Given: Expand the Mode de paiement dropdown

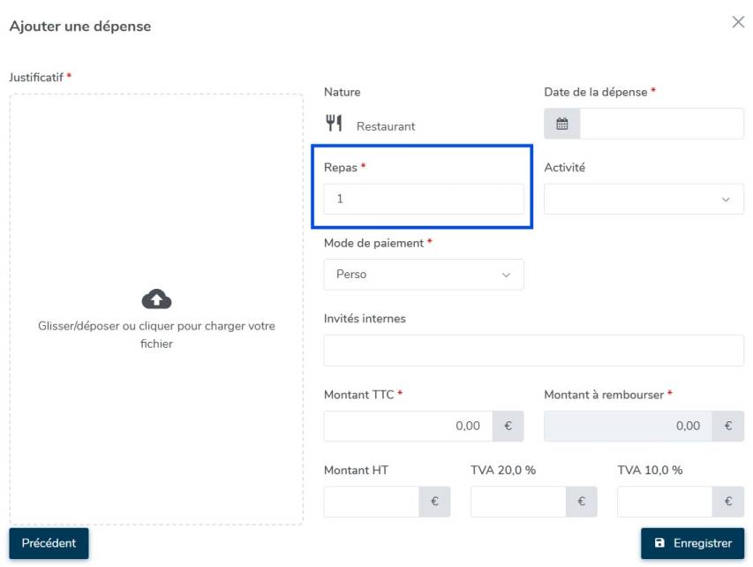Looking at the screenshot, I should [x=424, y=275].
